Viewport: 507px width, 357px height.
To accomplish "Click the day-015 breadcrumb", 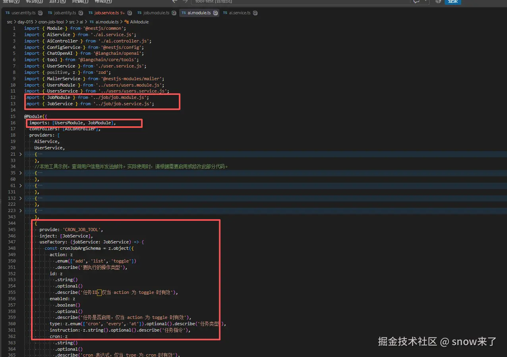I will 25,22.
